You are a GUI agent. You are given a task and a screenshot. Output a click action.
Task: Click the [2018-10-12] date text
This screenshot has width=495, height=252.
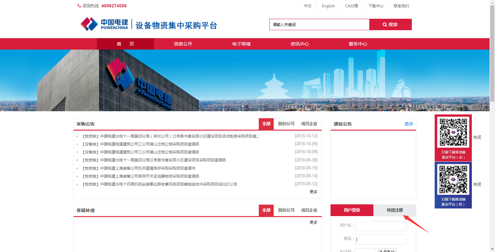[306, 136]
